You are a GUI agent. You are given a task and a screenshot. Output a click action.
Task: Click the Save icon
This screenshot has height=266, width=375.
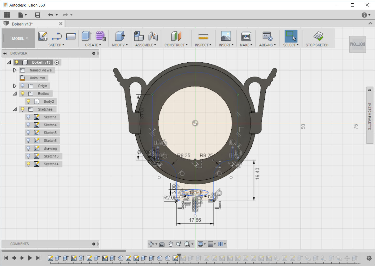click(38, 15)
